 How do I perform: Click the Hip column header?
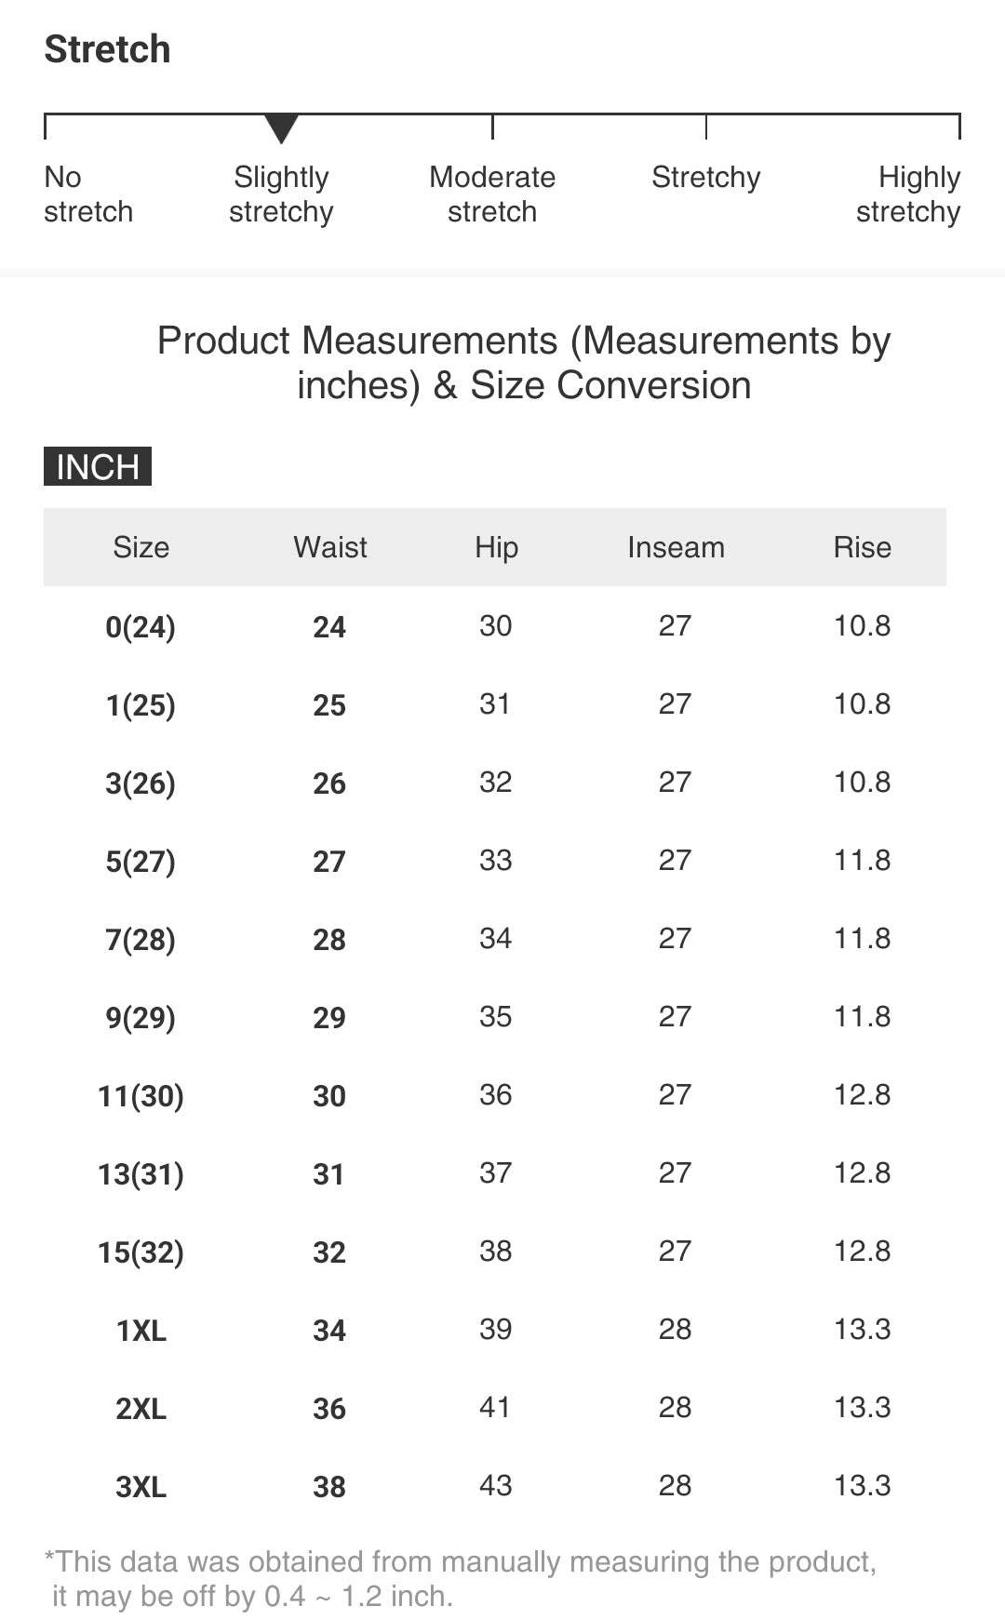click(496, 547)
